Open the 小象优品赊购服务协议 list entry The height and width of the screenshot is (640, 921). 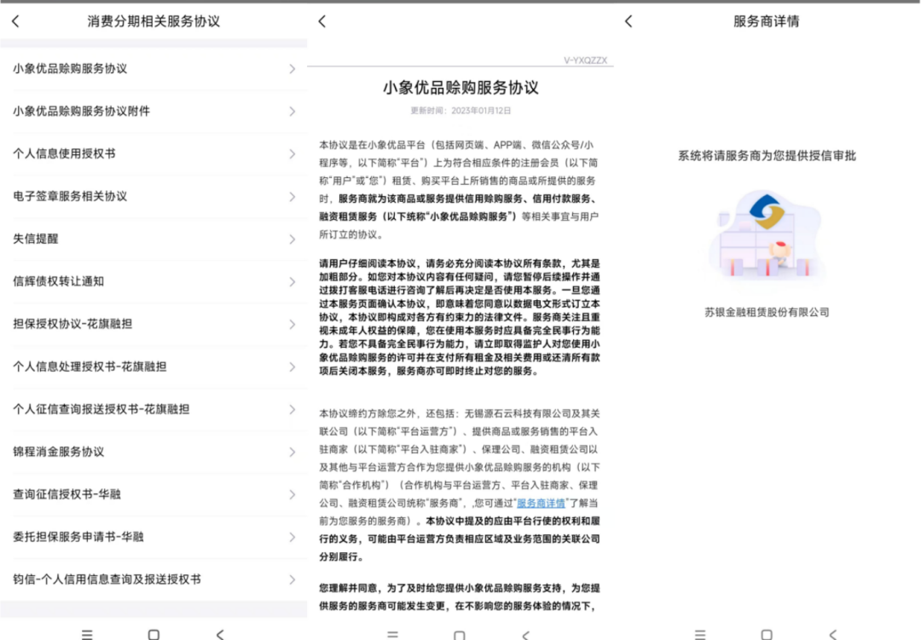tap(153, 69)
